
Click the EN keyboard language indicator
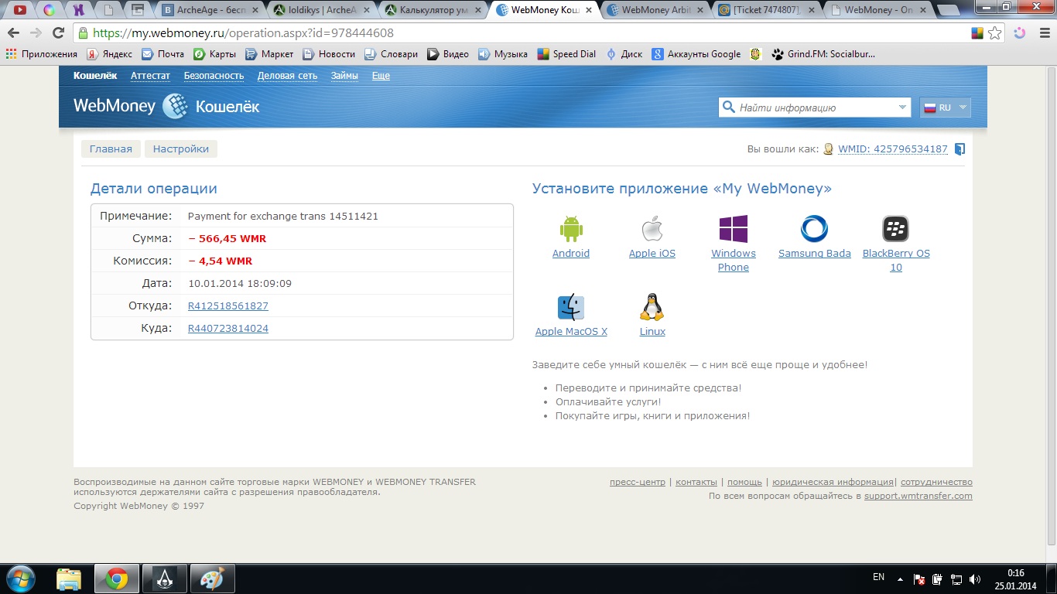click(878, 578)
